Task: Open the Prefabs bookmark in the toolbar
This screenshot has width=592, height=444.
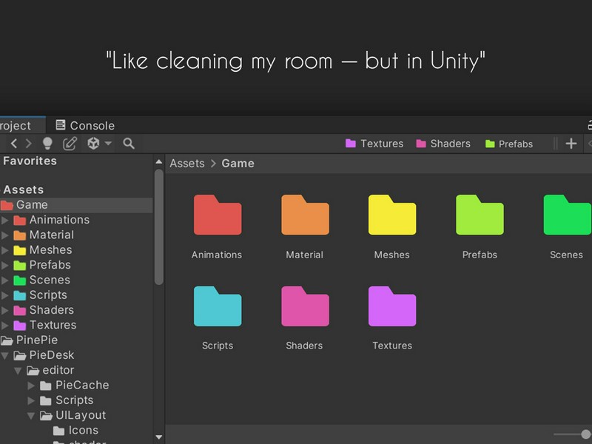Action: 509,144
